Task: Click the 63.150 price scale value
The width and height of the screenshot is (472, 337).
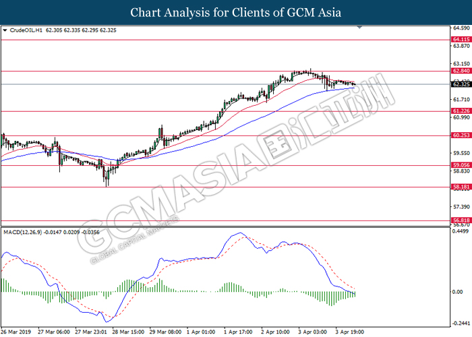Action: (461, 64)
